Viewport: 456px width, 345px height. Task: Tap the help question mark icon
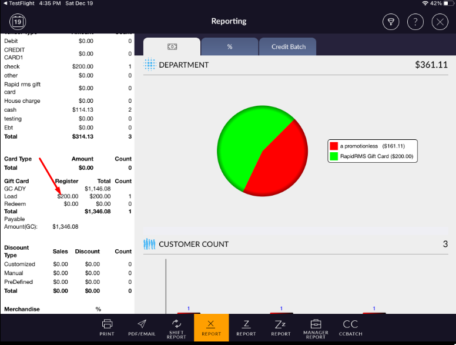(415, 22)
